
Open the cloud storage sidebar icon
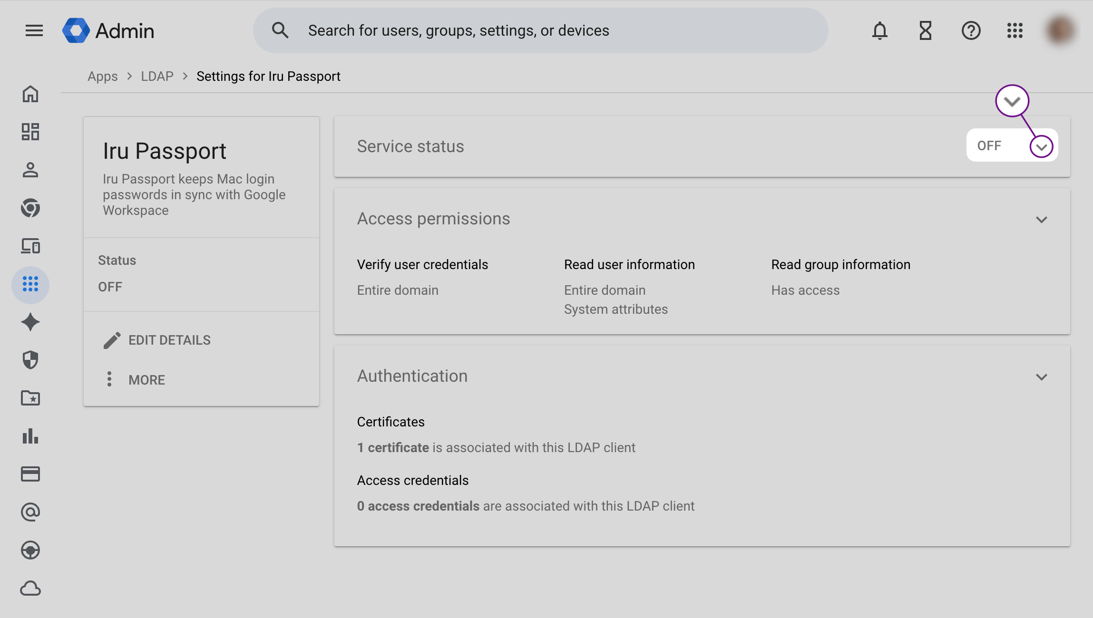(30, 589)
